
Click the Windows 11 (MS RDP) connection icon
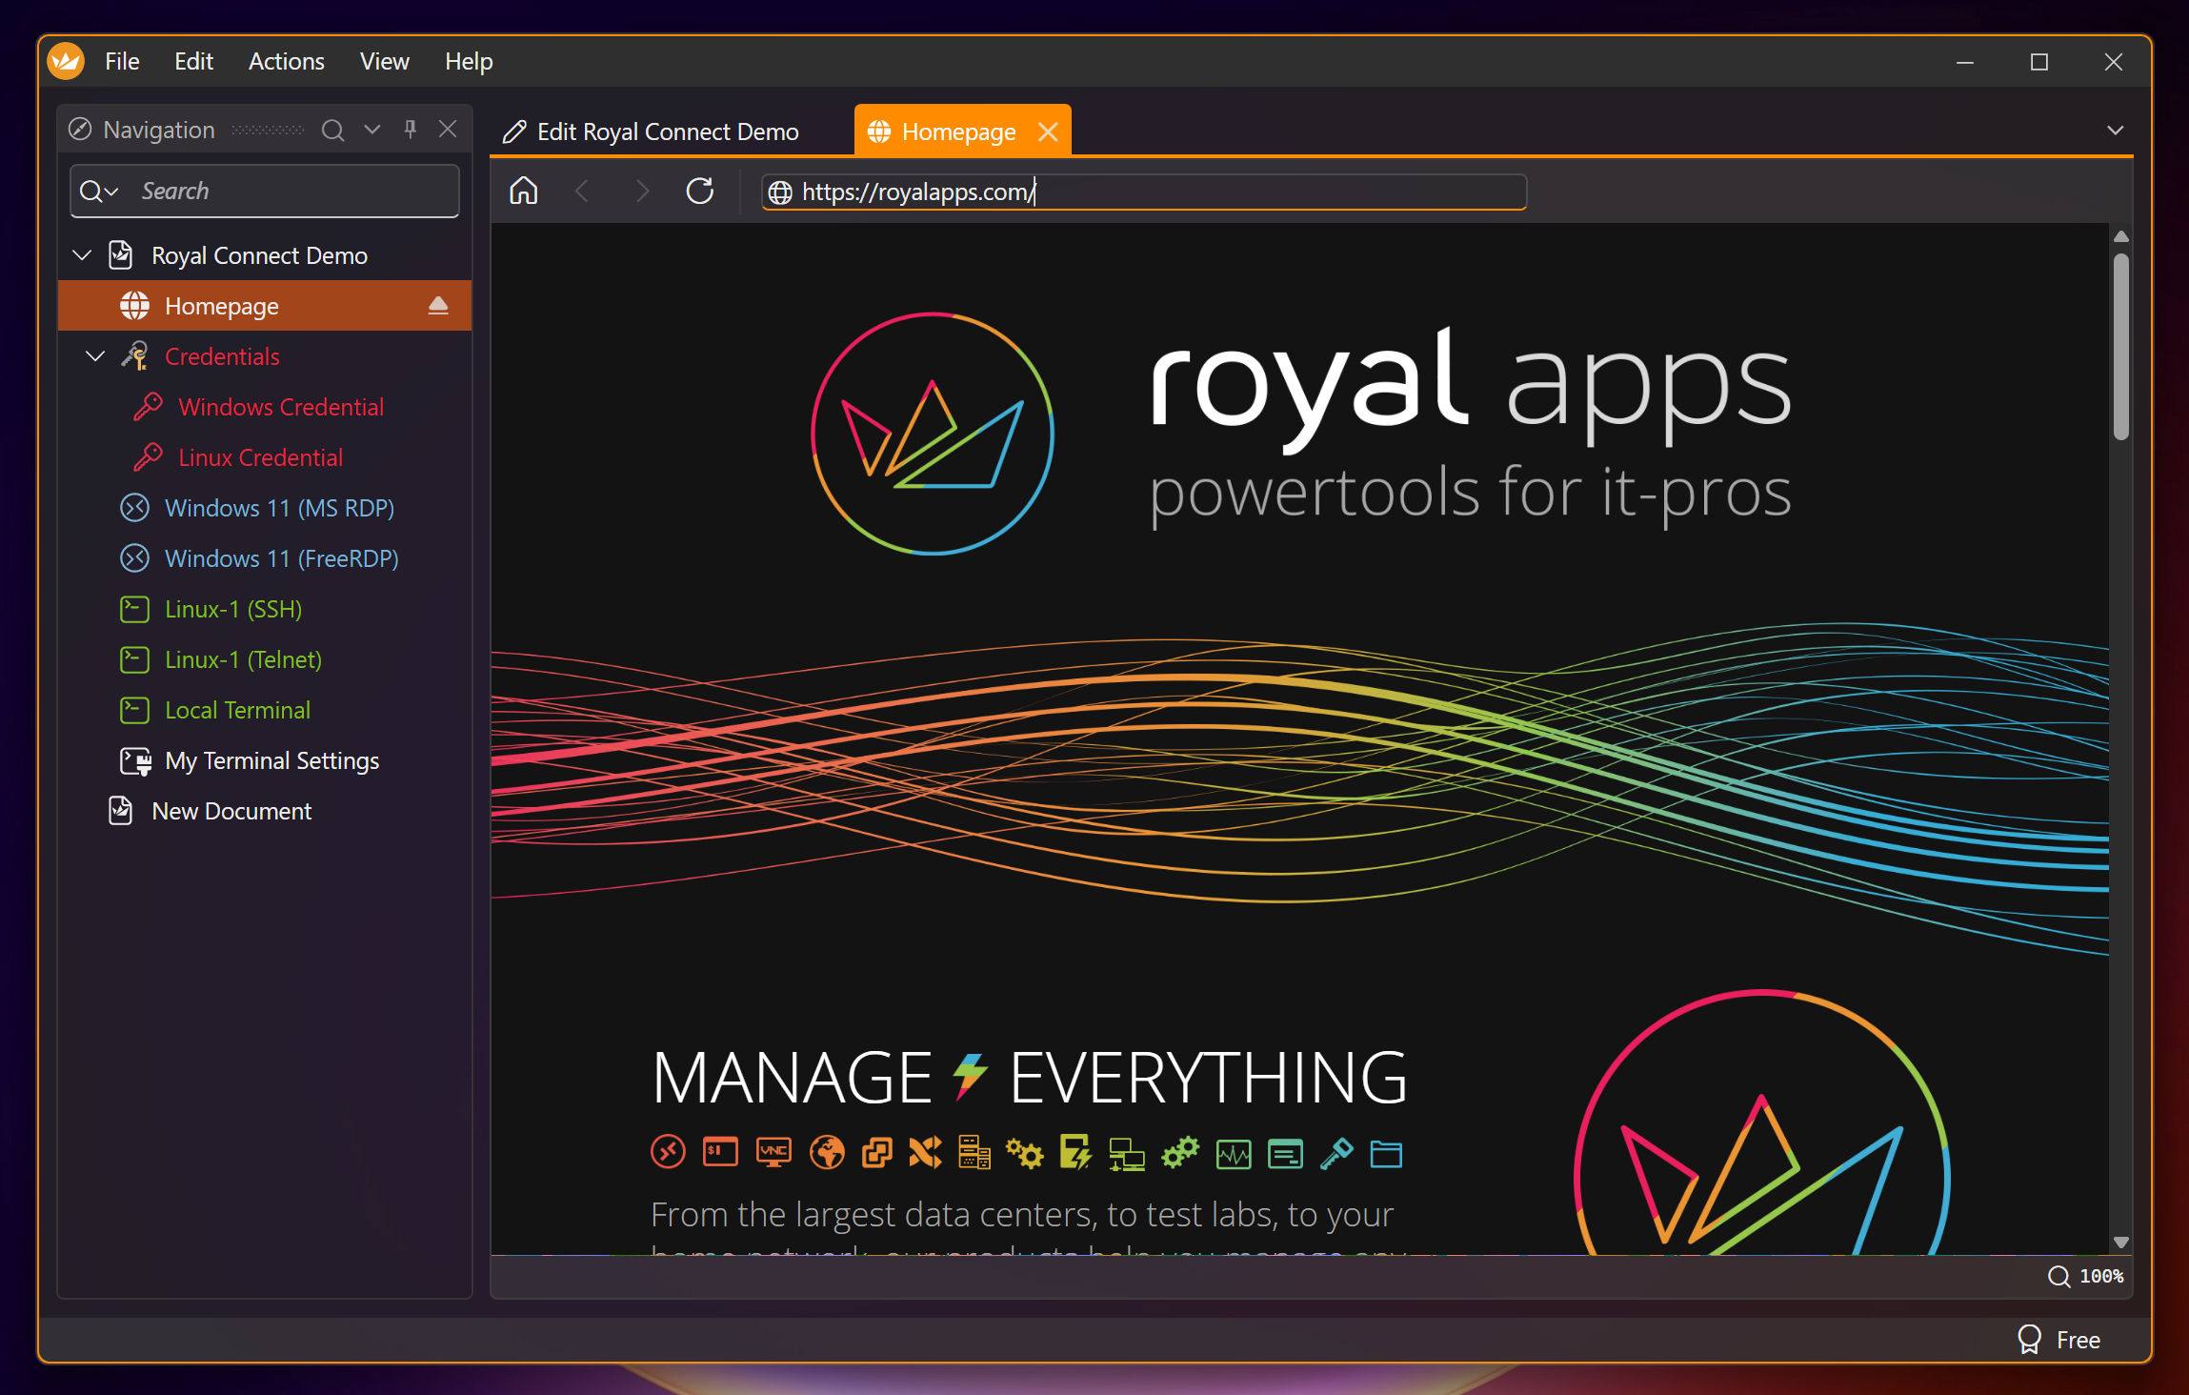[x=134, y=508]
